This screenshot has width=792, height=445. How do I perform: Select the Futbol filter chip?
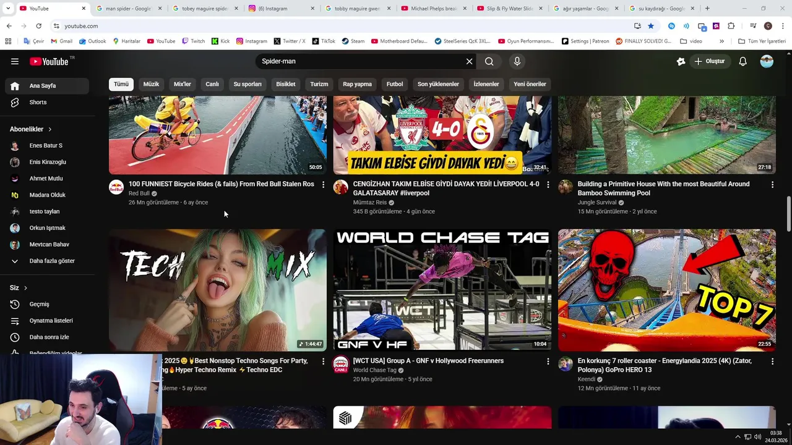tap(395, 84)
